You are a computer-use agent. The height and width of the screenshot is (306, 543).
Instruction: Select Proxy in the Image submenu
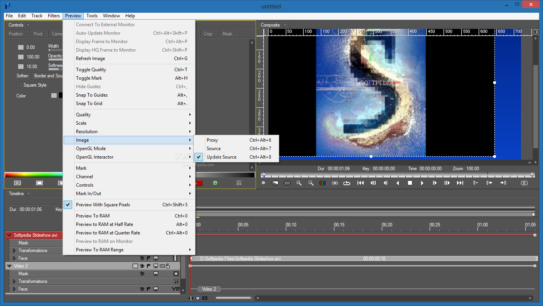pyautogui.click(x=236, y=140)
